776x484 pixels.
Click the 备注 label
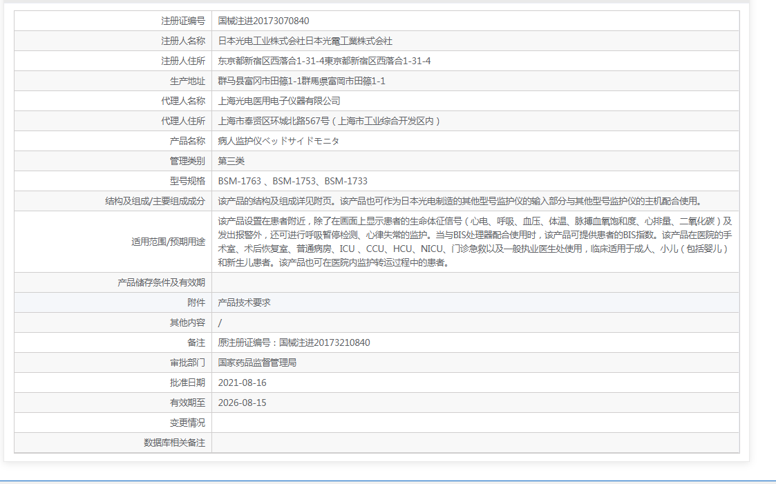[x=196, y=342]
